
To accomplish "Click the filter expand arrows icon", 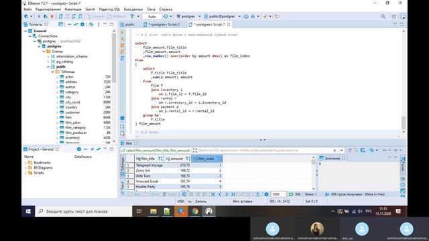I will pos(194,150).
